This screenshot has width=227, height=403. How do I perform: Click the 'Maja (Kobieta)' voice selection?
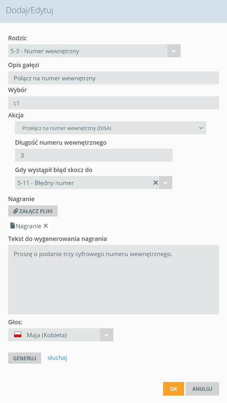(x=47, y=335)
